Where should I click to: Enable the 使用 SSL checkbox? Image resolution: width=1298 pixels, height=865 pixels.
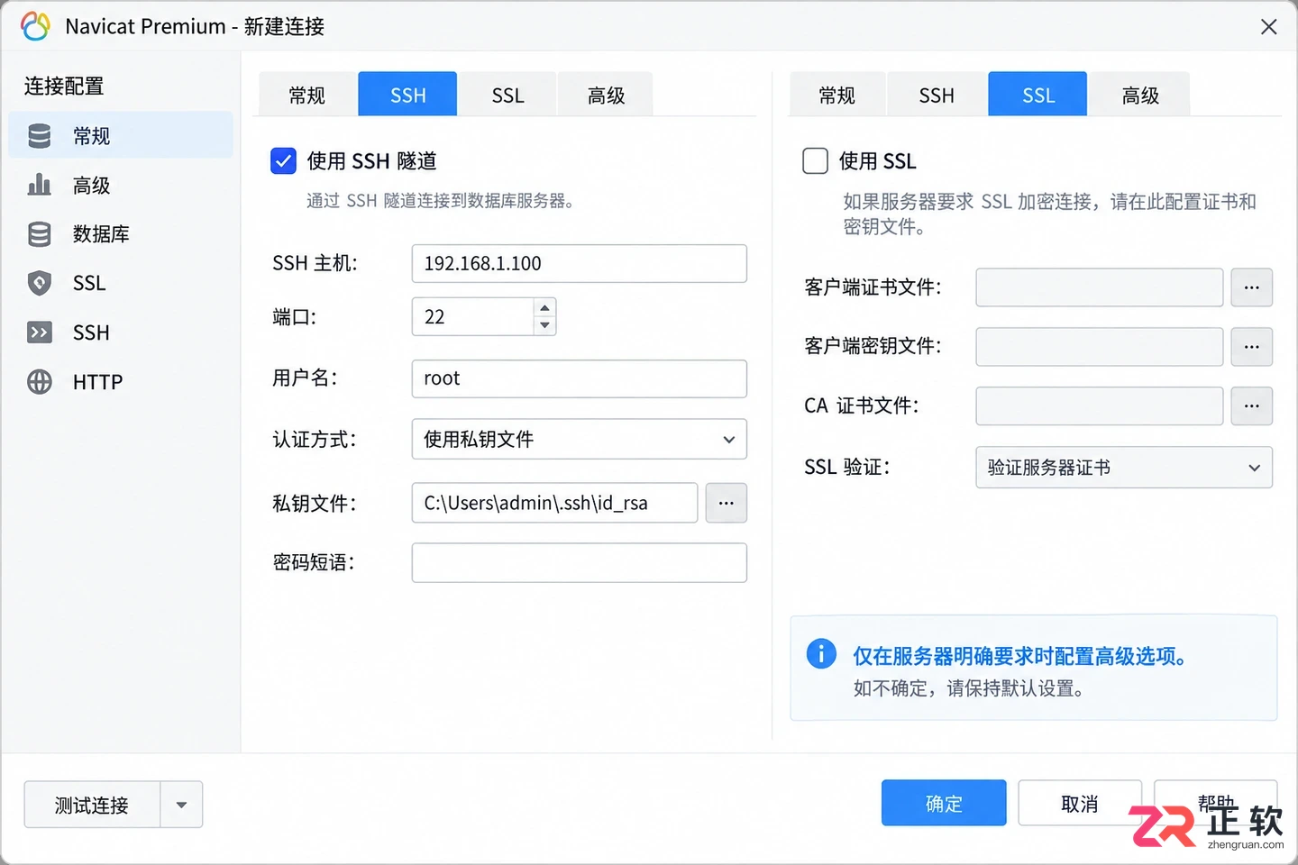click(815, 161)
